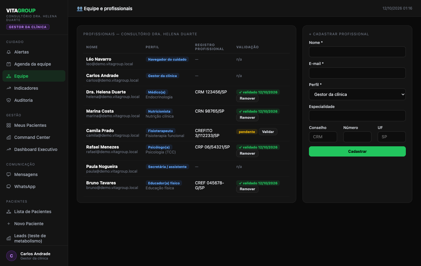Viewport: 421px width, 266px height.
Task: Open Dashboard Executivo trend icon
Action: point(9,149)
